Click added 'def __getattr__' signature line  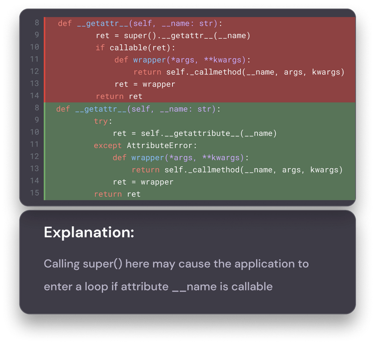(x=138, y=109)
